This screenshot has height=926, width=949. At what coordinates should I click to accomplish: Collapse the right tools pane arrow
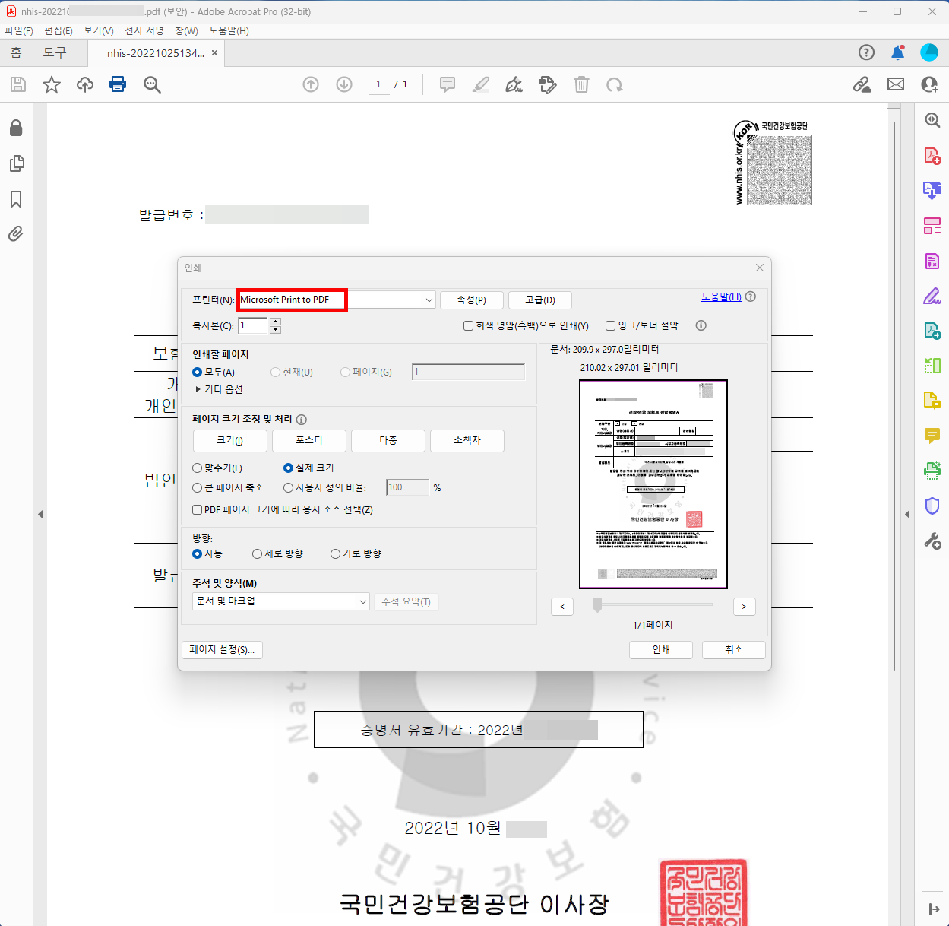pos(907,515)
